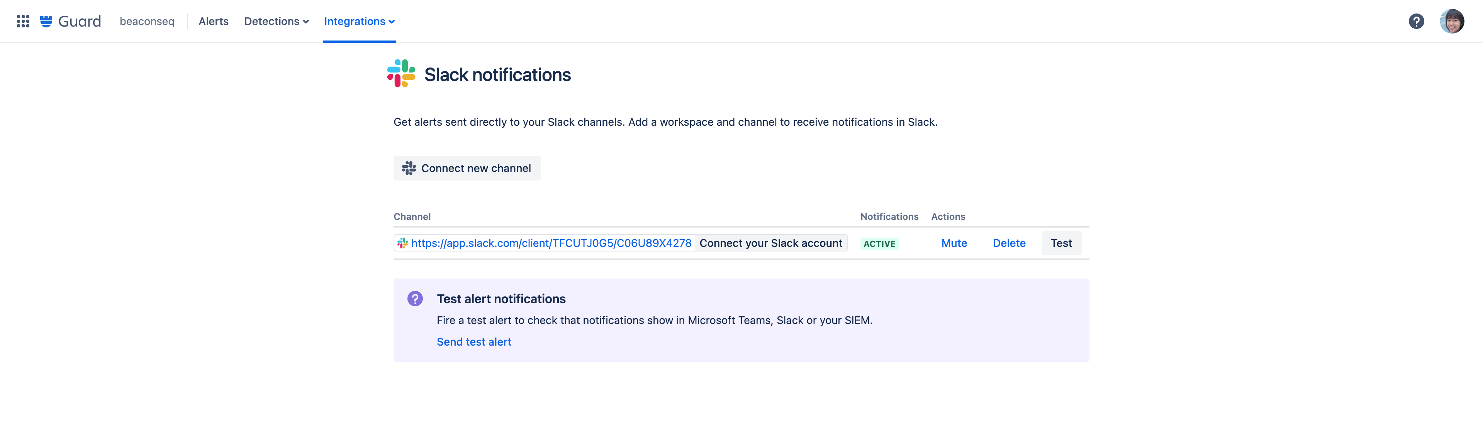Viewport: 1483px width, 422px height.
Task: Expand the Detections dropdown chevron
Action: pos(306,22)
